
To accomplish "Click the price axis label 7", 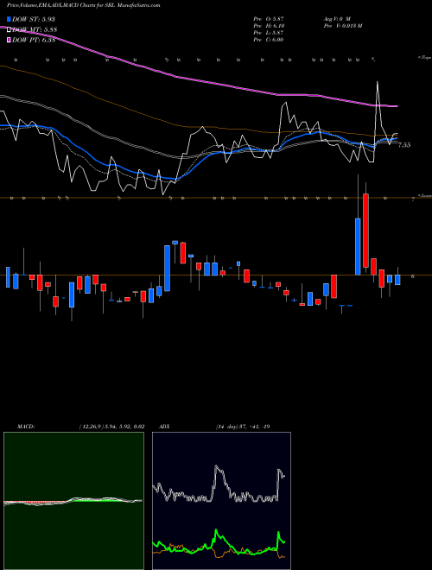I will pyautogui.click(x=413, y=199).
